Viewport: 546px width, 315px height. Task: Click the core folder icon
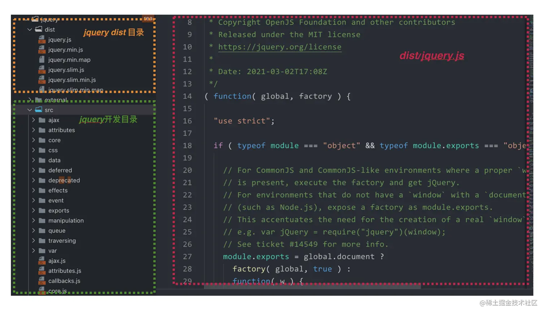(42, 140)
